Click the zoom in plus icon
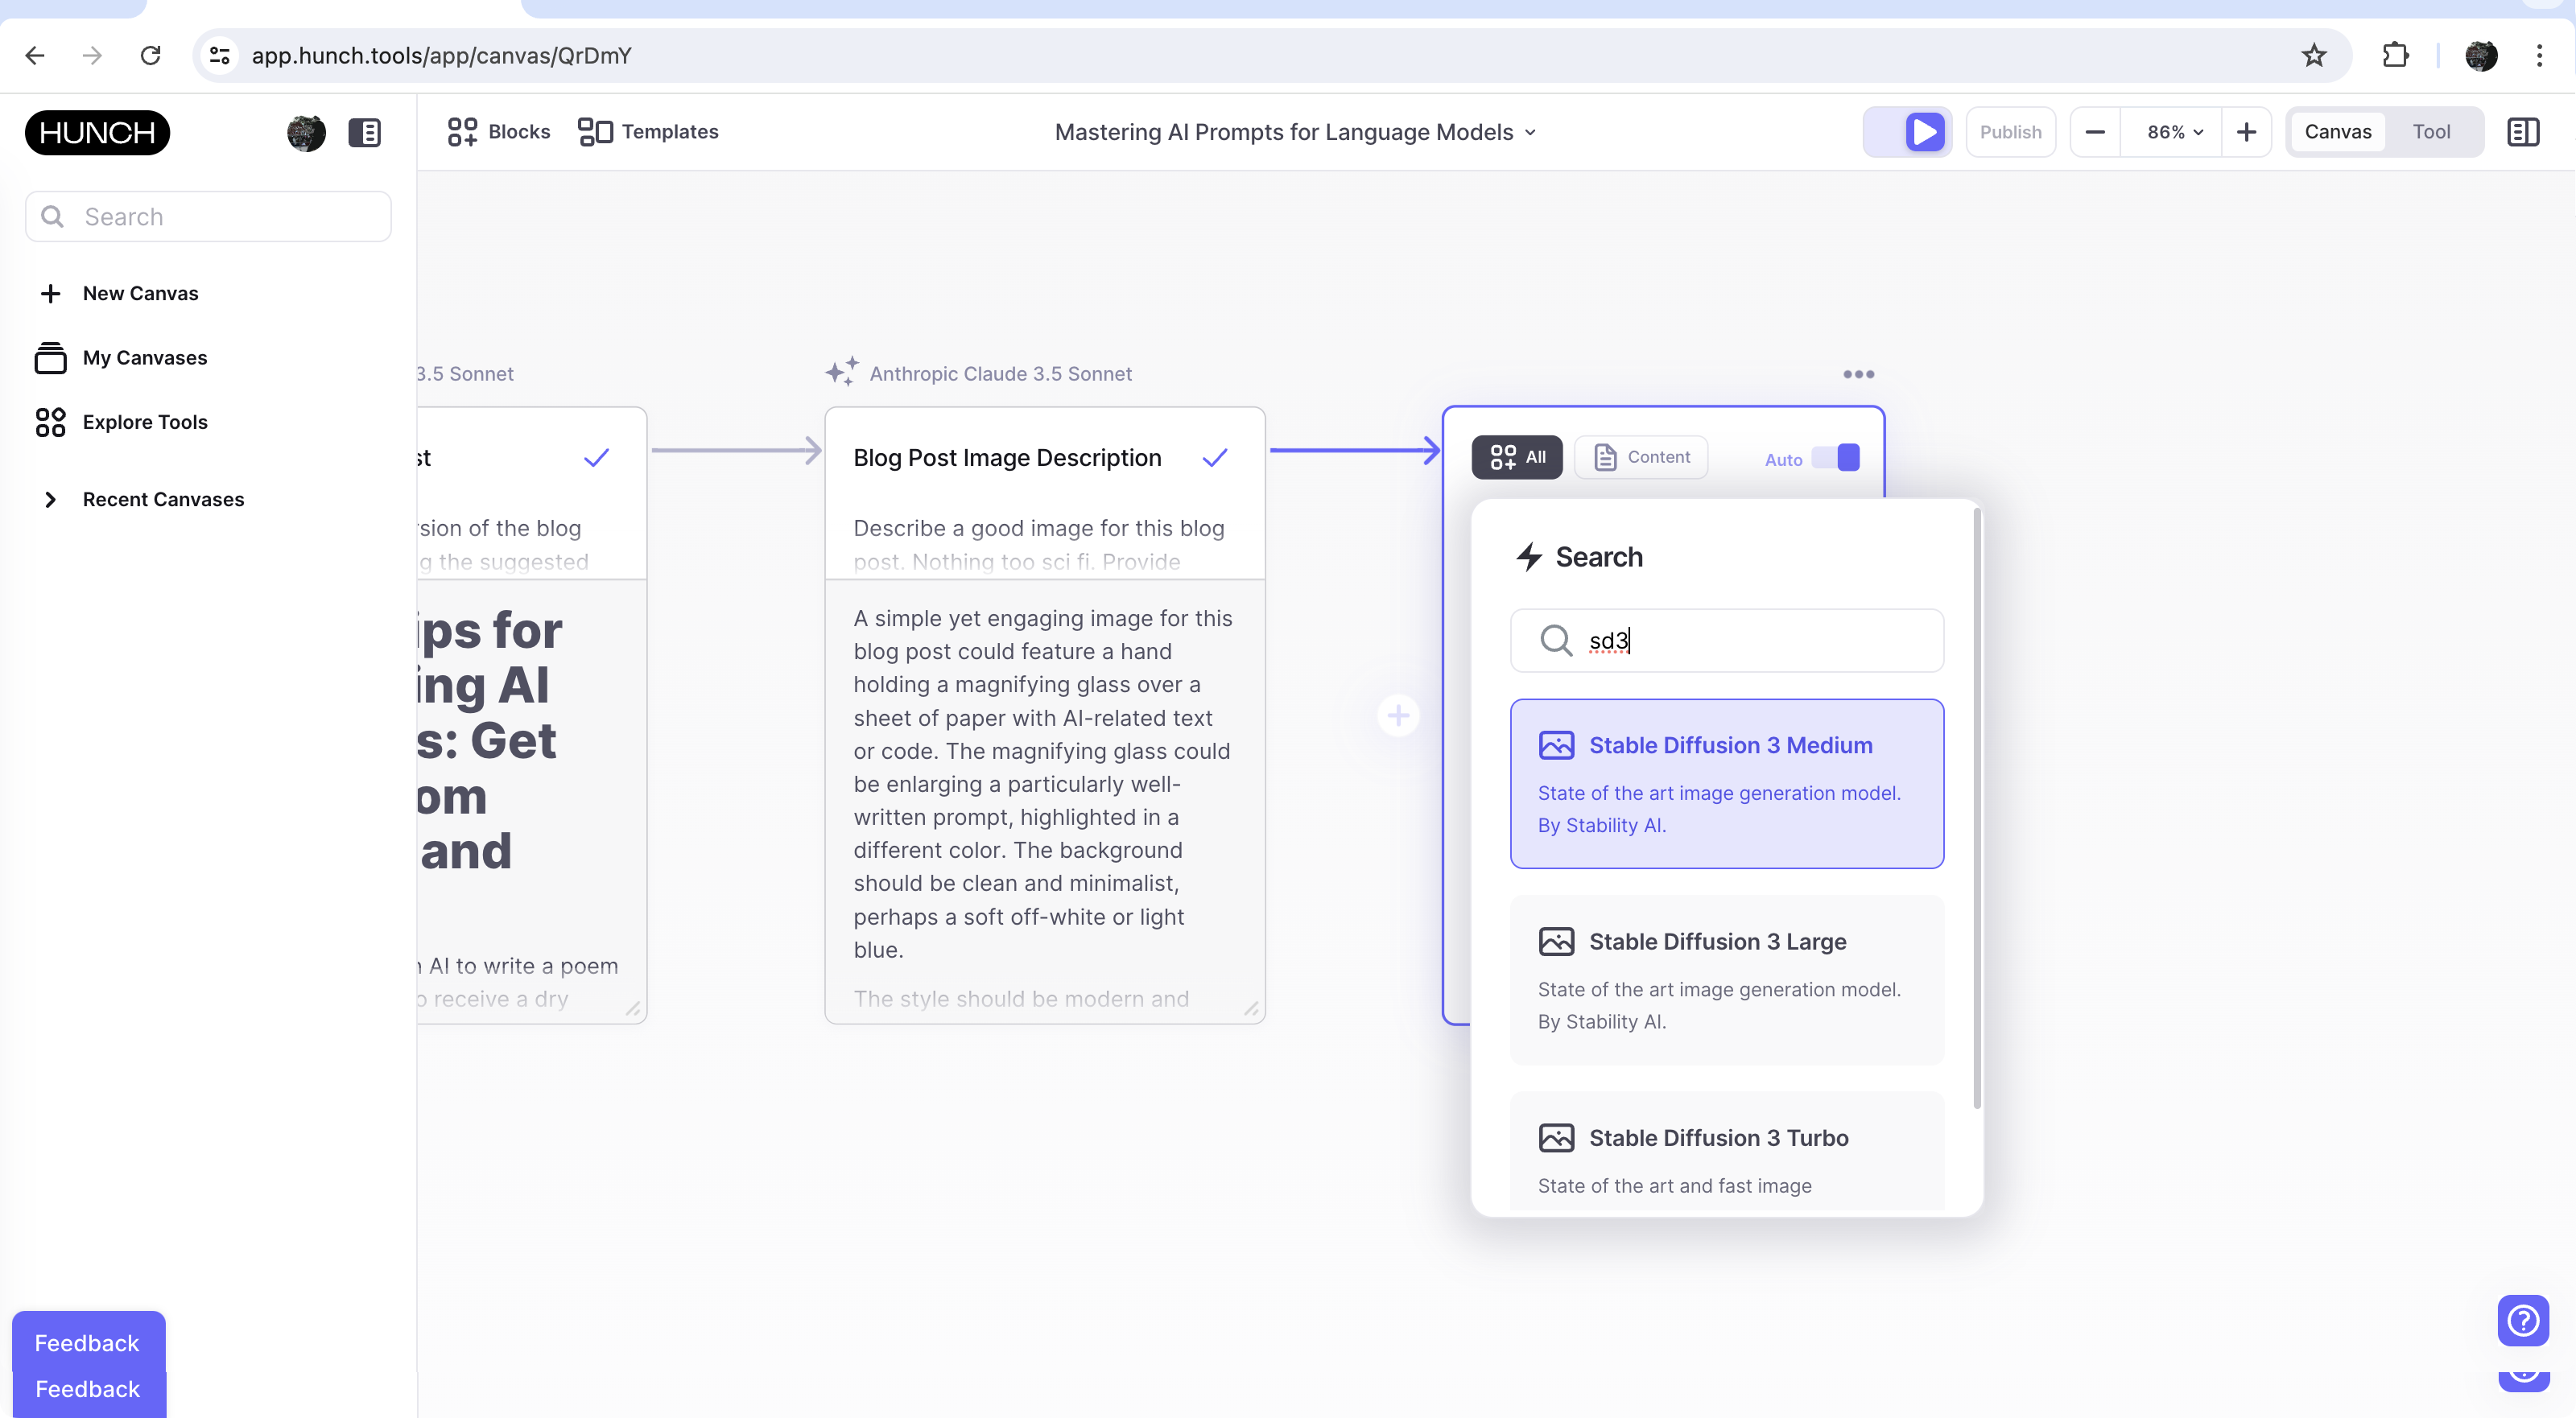 click(x=2246, y=132)
